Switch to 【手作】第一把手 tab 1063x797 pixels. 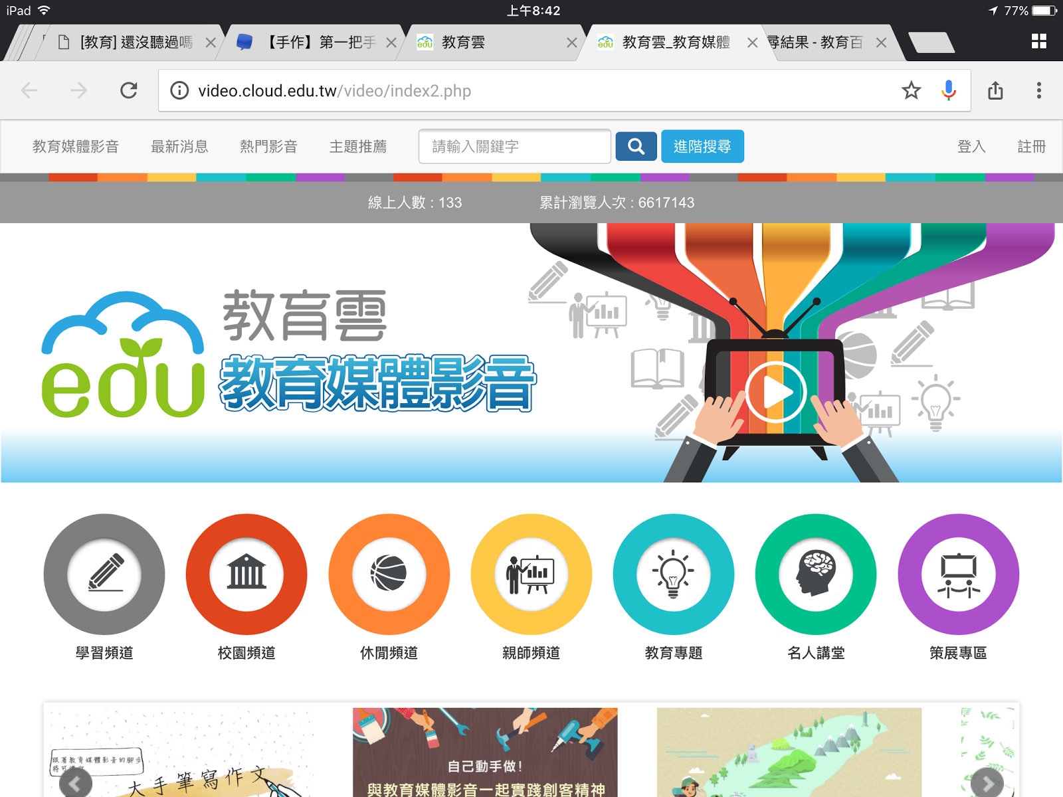click(312, 43)
